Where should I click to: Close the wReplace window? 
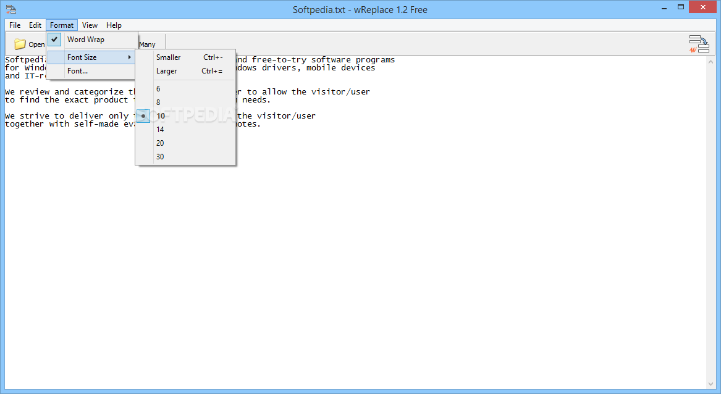coord(703,7)
